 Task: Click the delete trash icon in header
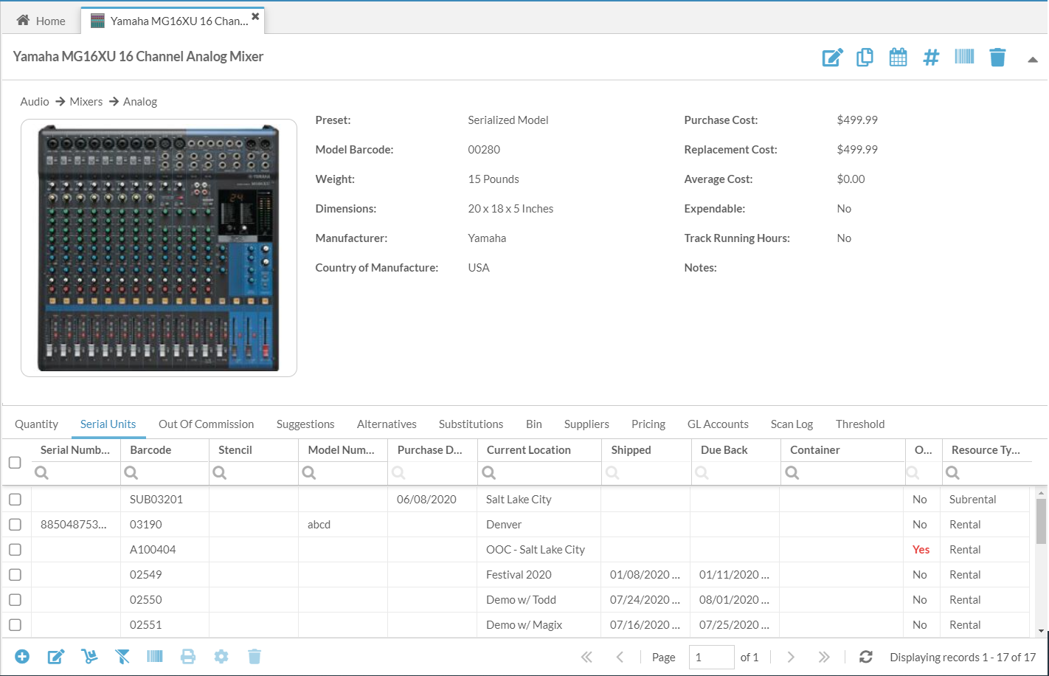(x=997, y=58)
